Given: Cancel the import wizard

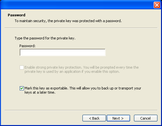Looking at the screenshot, I should [146, 118].
